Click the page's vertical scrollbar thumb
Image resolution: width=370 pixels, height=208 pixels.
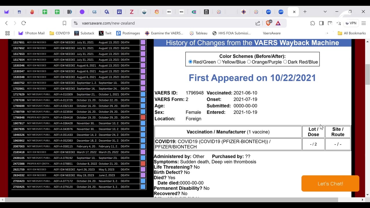[x=367, y=74]
